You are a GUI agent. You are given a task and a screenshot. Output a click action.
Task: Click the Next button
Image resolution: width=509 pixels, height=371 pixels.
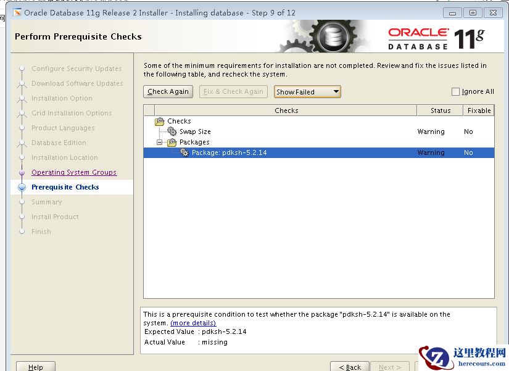(x=390, y=367)
